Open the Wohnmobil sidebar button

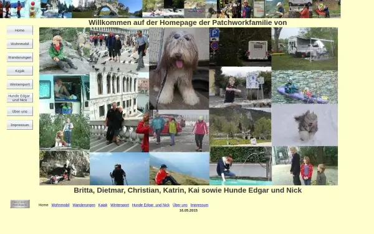(20, 44)
